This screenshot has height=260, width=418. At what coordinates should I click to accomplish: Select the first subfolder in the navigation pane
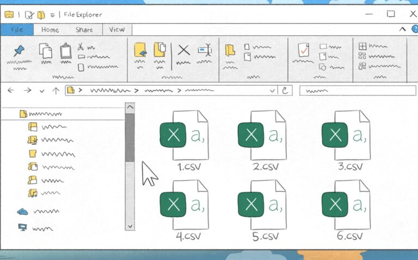[x=47, y=127]
